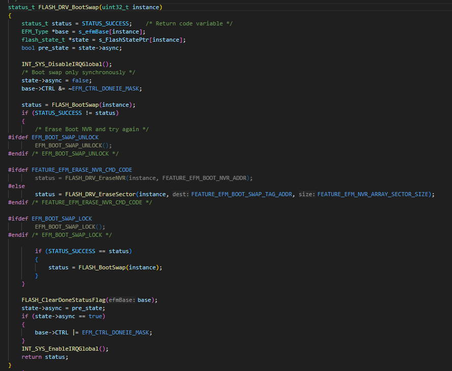Click the 'dest:' inlay hint
The width and height of the screenshot is (452, 371).
click(x=180, y=195)
